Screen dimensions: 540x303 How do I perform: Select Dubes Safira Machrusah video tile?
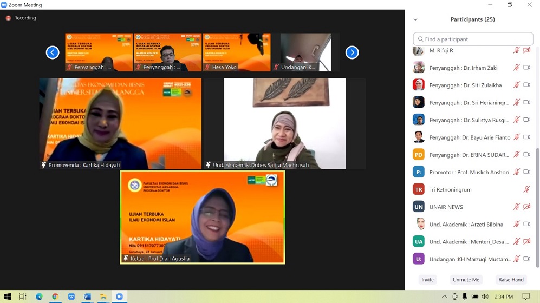pyautogui.click(x=285, y=124)
